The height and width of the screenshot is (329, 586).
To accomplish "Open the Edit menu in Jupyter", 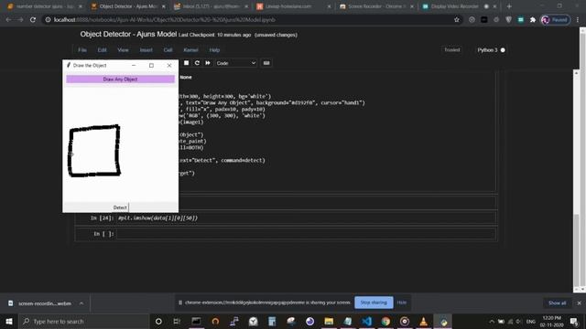I will pyautogui.click(x=102, y=50).
